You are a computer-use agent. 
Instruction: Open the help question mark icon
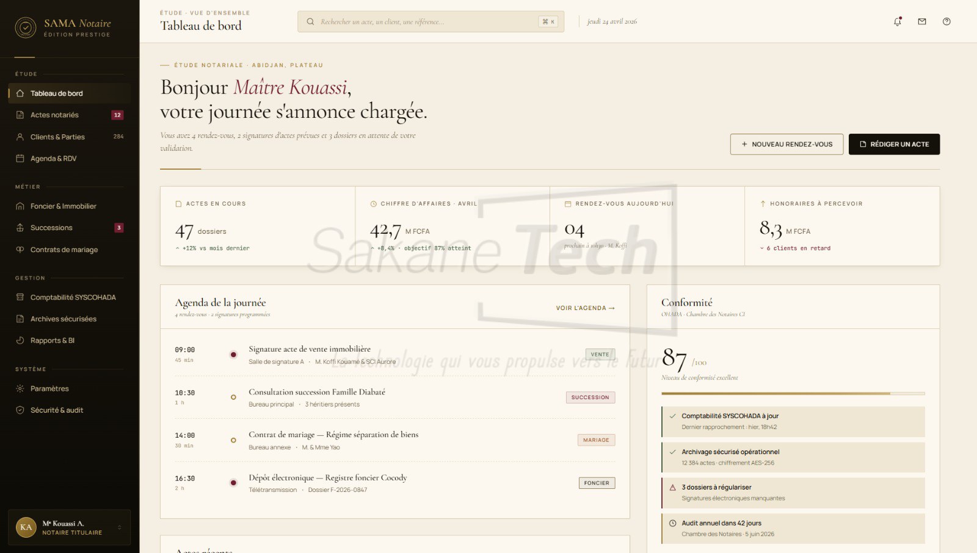click(946, 21)
